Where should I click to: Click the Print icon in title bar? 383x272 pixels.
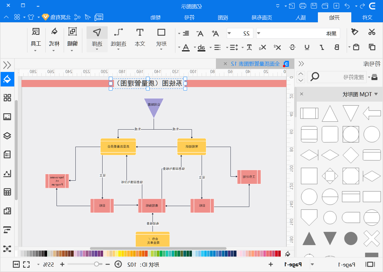[x=303, y=6]
